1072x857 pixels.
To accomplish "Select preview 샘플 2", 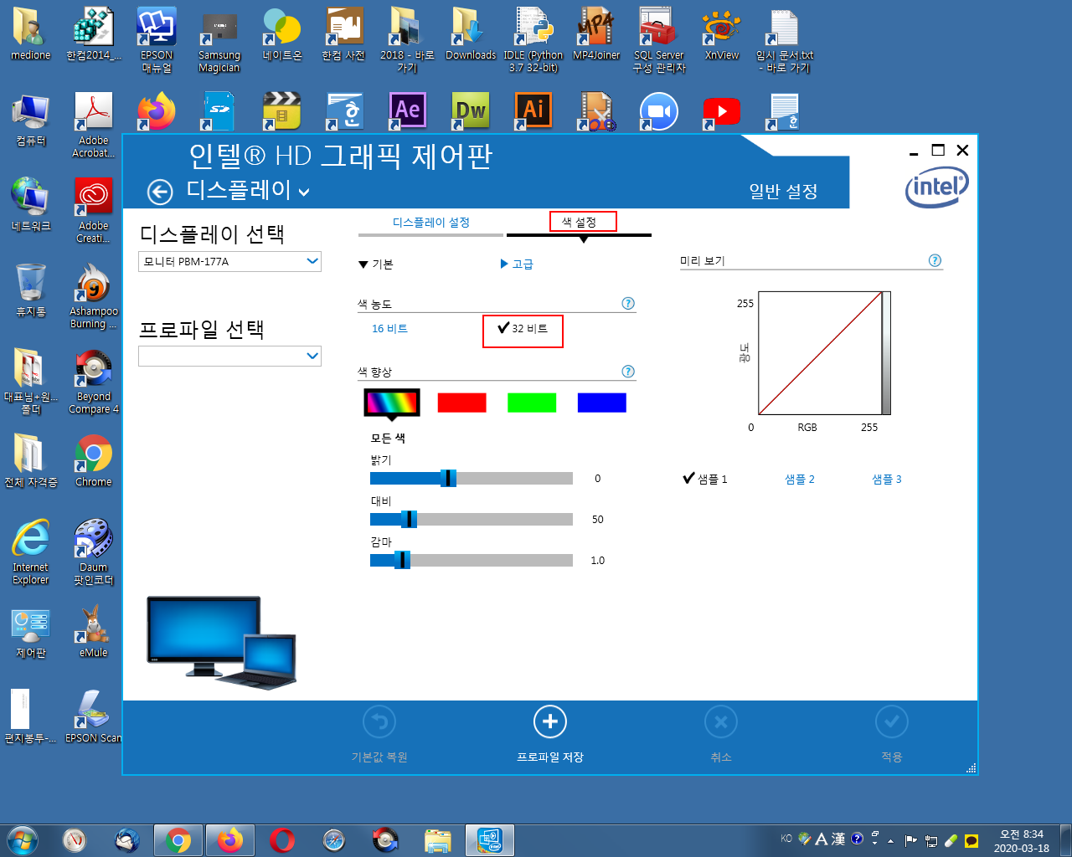I will [x=800, y=480].
